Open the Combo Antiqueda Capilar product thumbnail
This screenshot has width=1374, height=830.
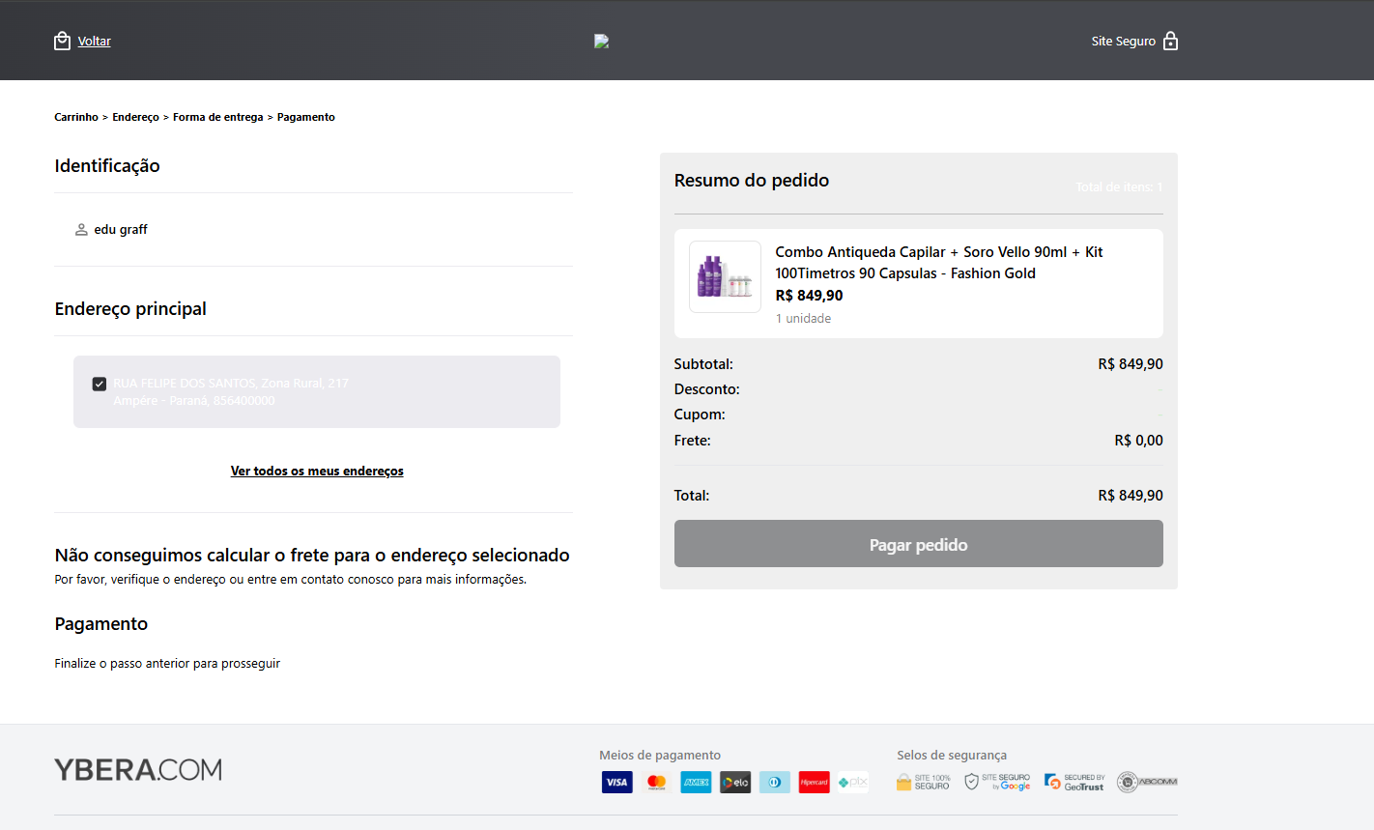point(725,277)
